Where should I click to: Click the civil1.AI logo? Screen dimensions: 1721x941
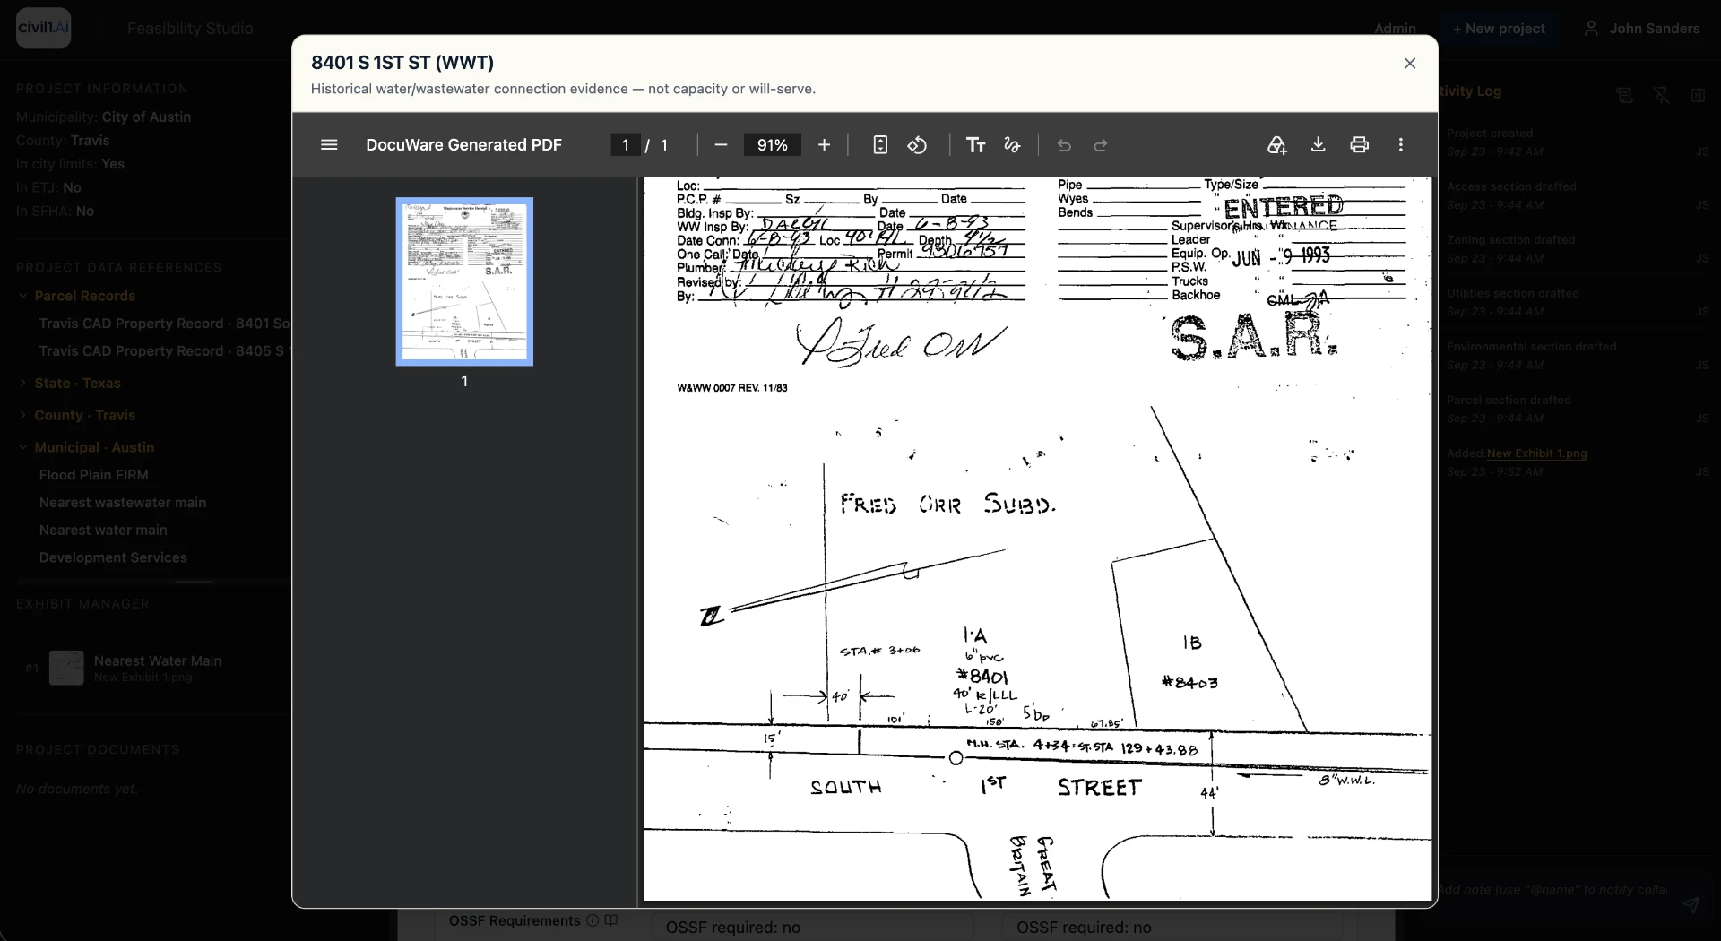tap(43, 28)
